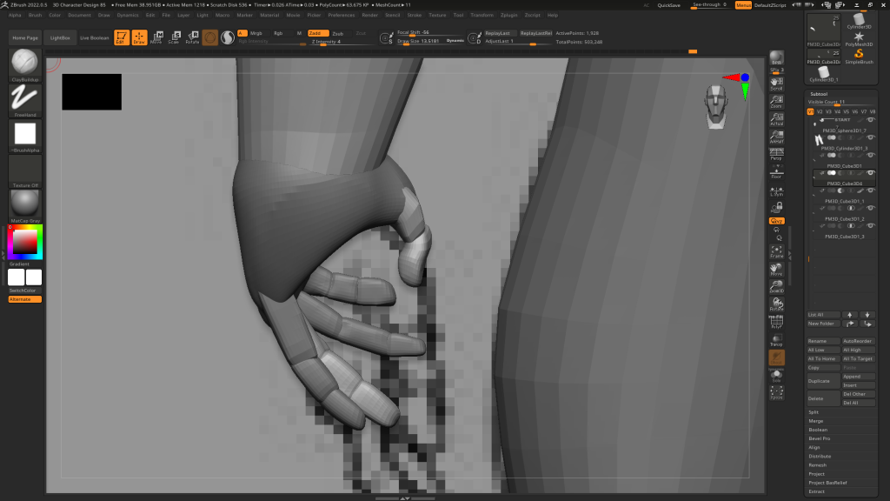The width and height of the screenshot is (890, 501).
Task: Select the ClayBuildup brush thumbnail
Action: 24,63
